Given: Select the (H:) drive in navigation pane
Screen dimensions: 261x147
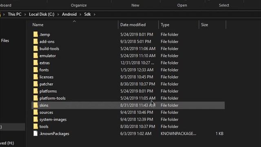Looking at the screenshot, I should click(7, 143).
